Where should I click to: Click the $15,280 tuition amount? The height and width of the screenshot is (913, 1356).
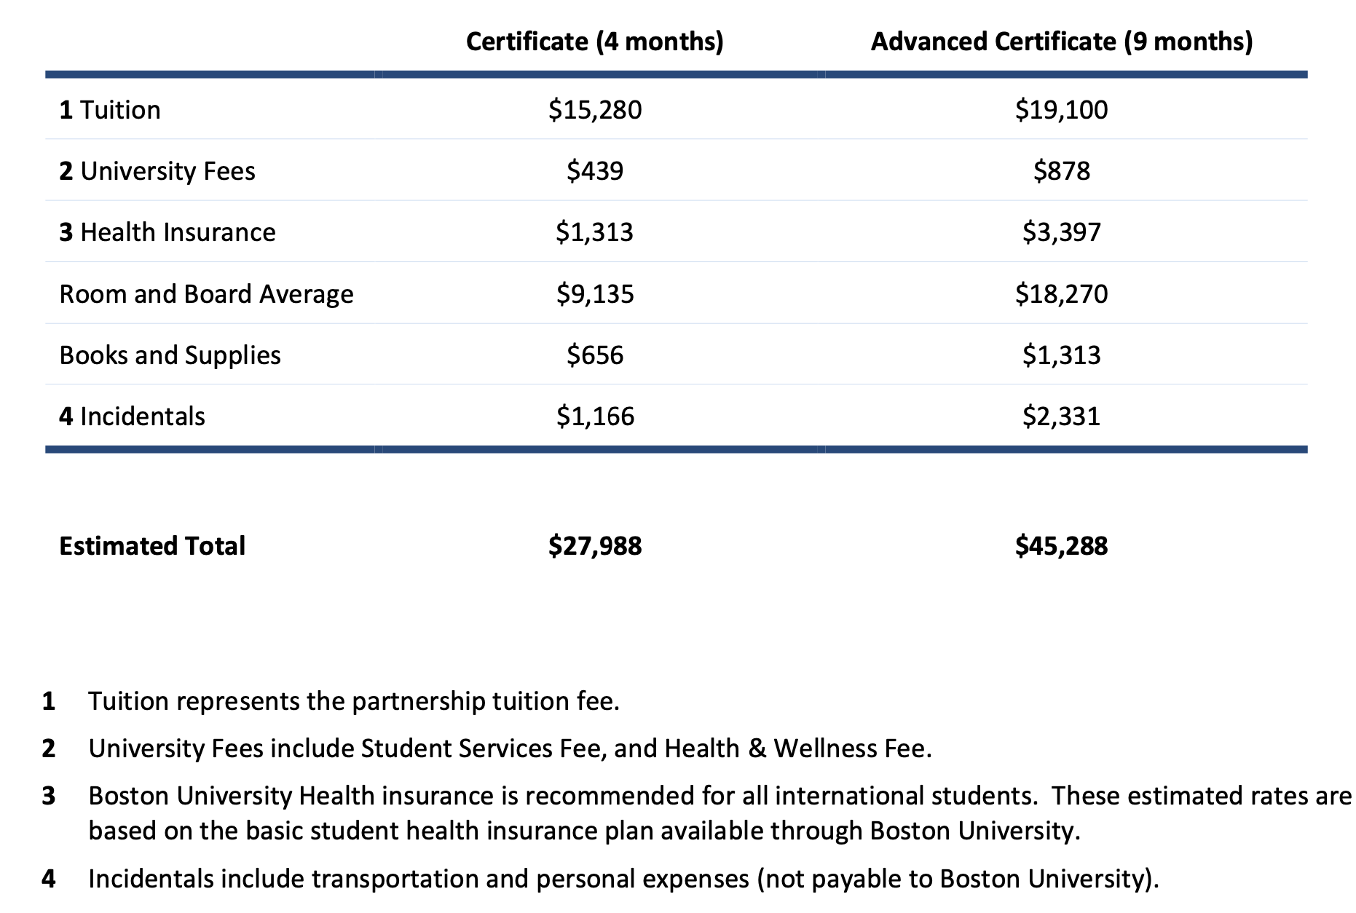click(595, 110)
